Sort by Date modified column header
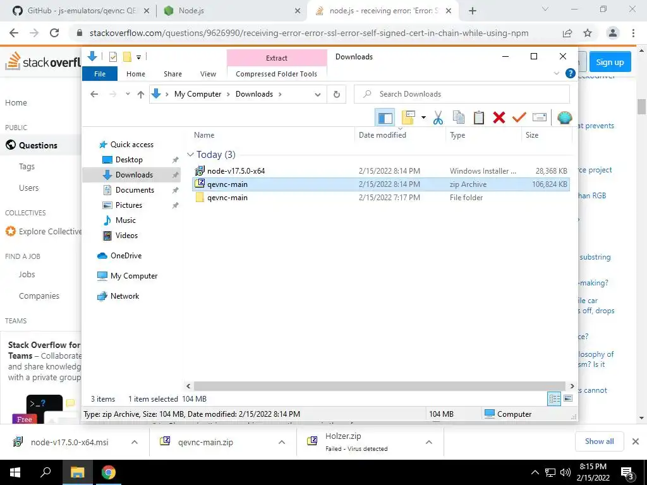The height and width of the screenshot is (485, 647). coord(400,135)
